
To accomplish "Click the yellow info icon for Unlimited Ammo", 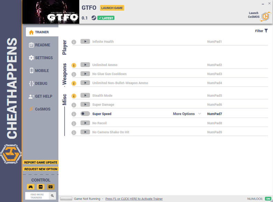I will click(x=74, y=65).
